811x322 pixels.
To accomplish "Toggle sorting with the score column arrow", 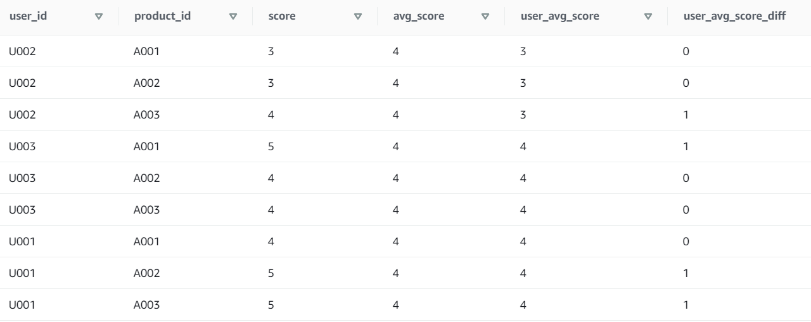I will (x=358, y=16).
